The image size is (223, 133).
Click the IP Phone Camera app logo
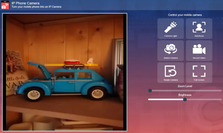click(5, 5)
